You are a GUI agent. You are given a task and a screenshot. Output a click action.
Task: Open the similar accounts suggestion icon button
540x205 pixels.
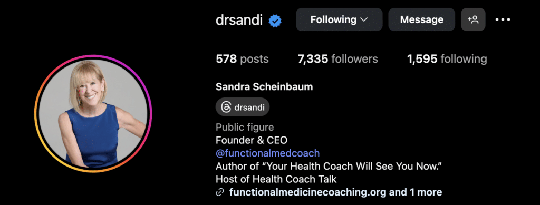(473, 19)
